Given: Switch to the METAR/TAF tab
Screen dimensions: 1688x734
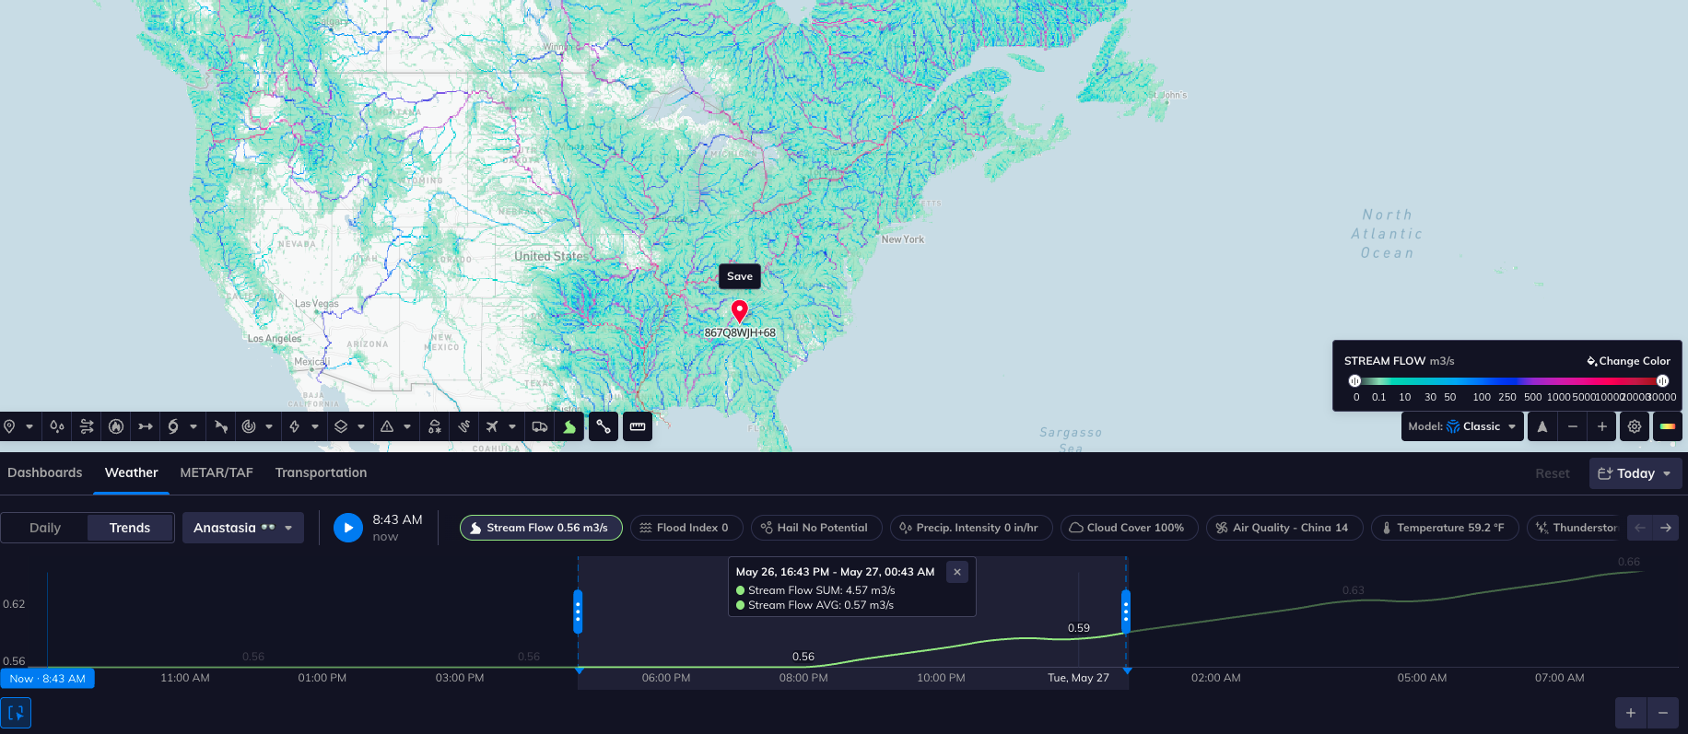Looking at the screenshot, I should 217,472.
